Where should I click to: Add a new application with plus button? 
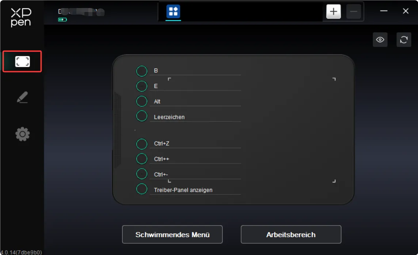334,11
